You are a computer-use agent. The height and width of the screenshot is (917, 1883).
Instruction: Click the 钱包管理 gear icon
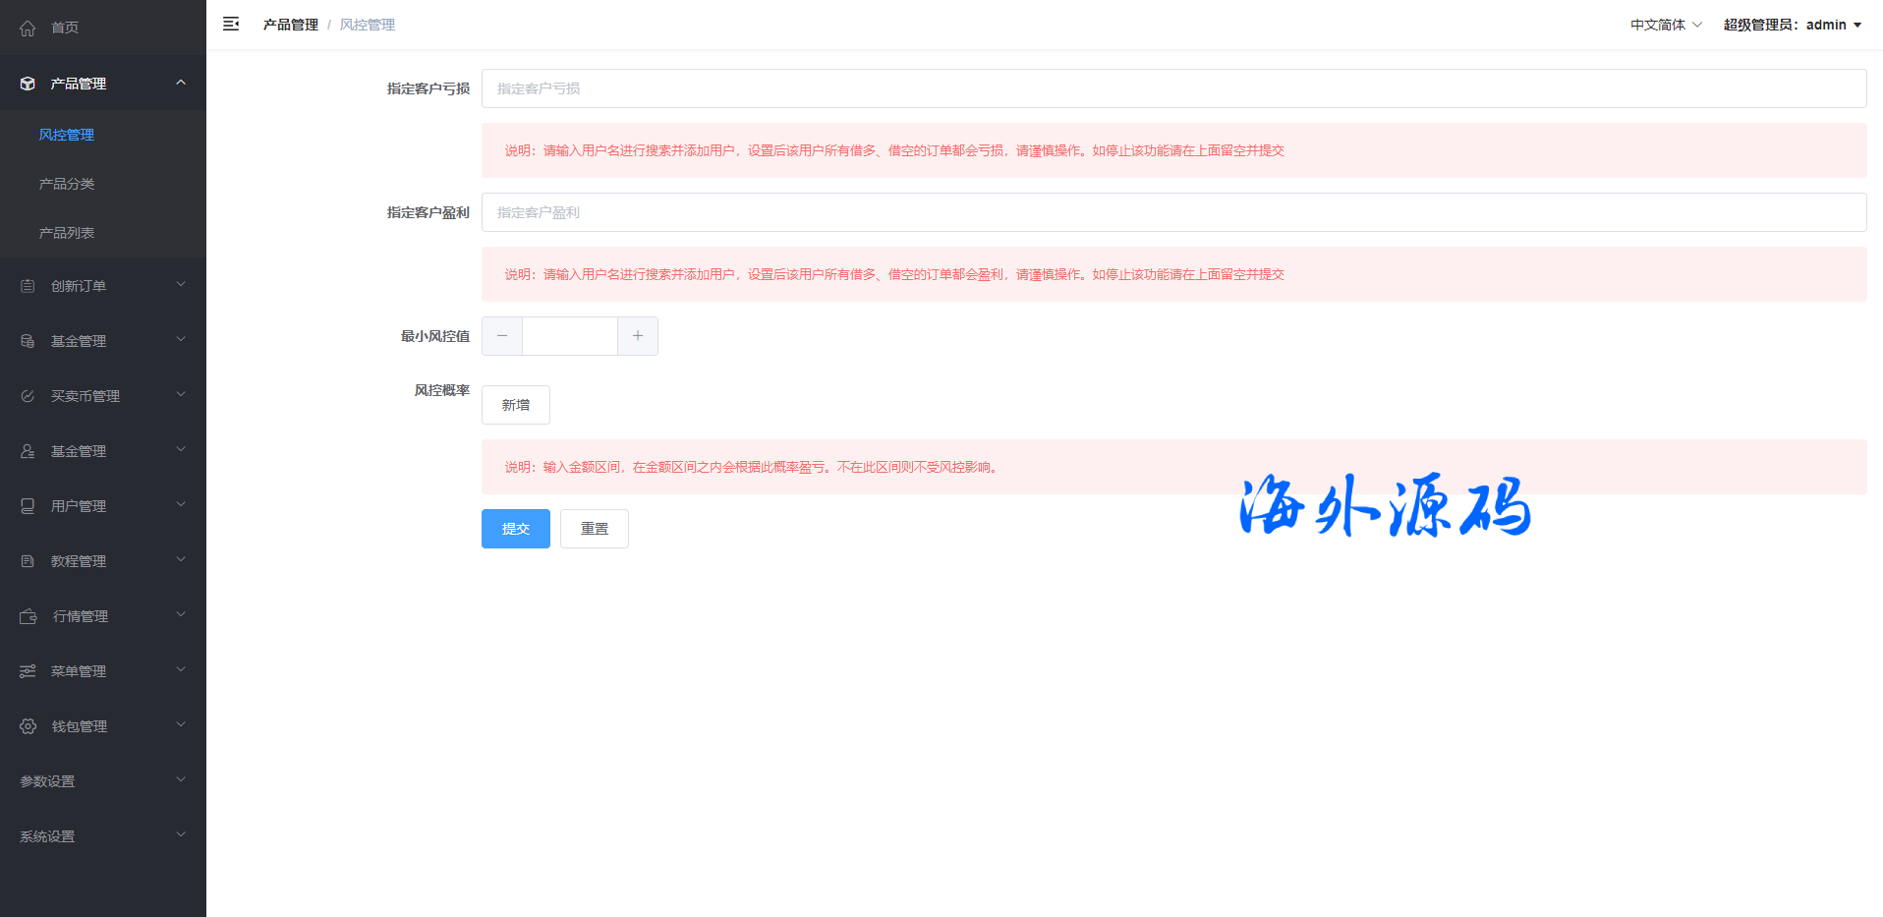pos(29,726)
